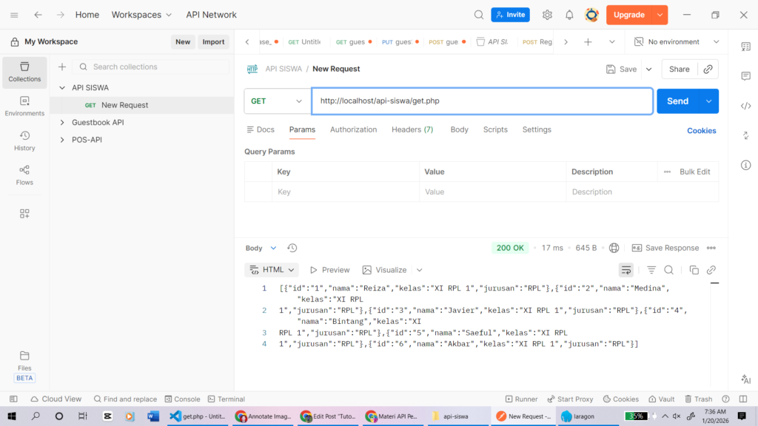Click the request URL input field
This screenshot has width=758, height=426.
click(x=481, y=101)
